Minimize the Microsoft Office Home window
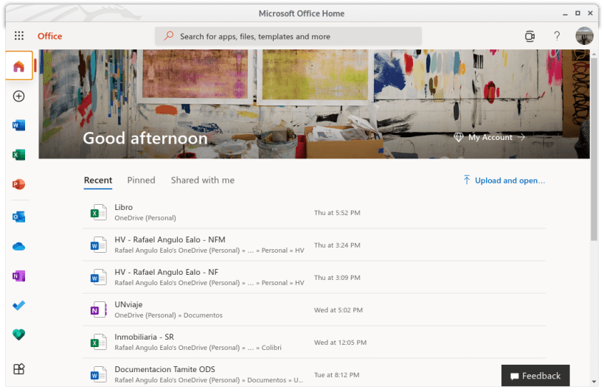The width and height of the screenshot is (604, 392). (565, 14)
